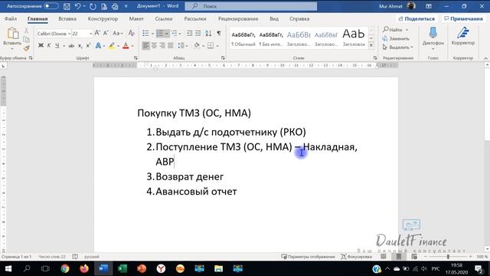The width and height of the screenshot is (490, 276).
Task: Switch to the Layout (Макет) tab
Action: (136, 18)
